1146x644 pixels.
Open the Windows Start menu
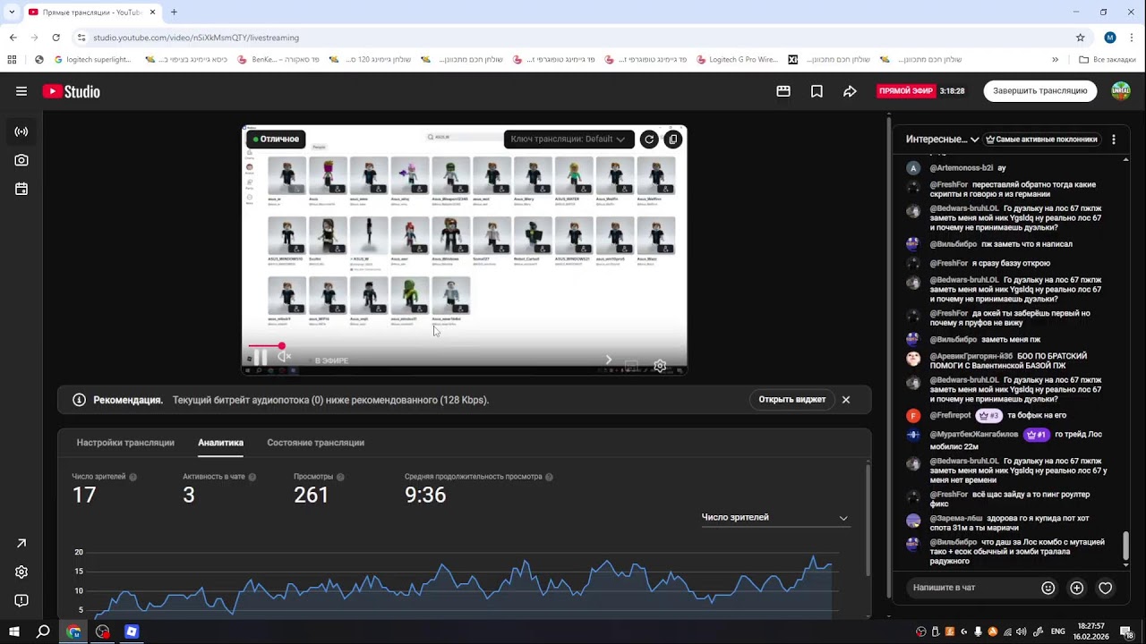tap(13, 631)
